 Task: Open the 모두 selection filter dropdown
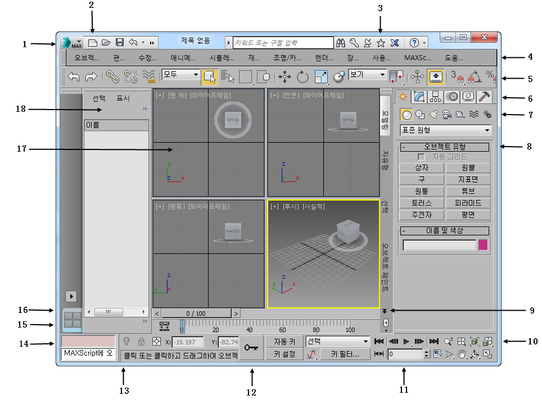180,74
